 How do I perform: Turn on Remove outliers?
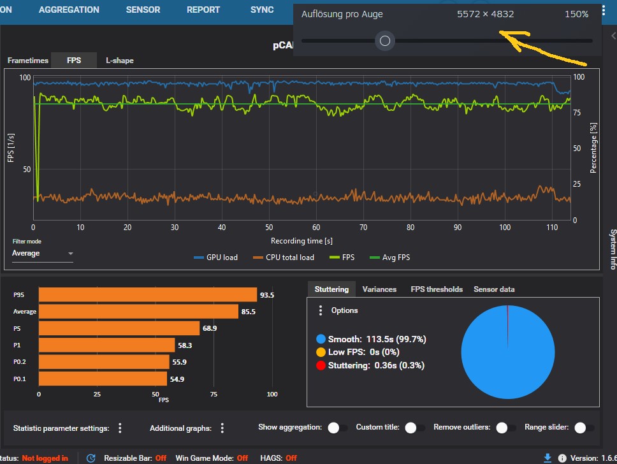click(506, 428)
